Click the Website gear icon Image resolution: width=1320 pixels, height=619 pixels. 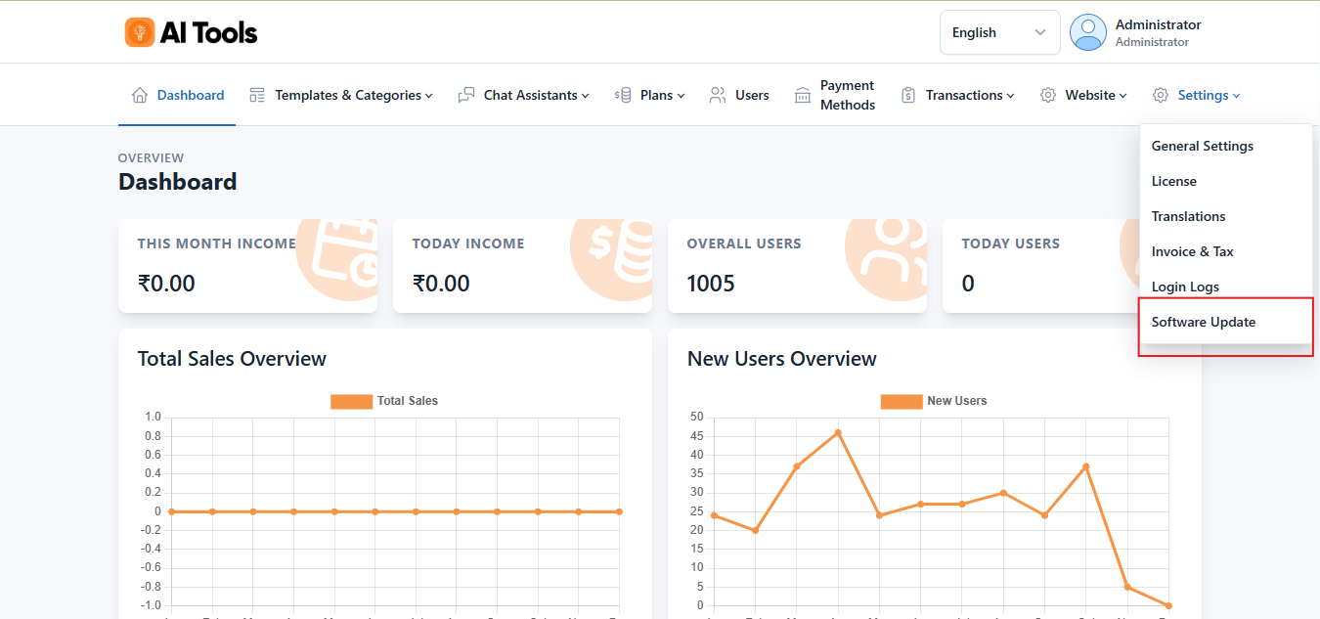pyautogui.click(x=1048, y=95)
